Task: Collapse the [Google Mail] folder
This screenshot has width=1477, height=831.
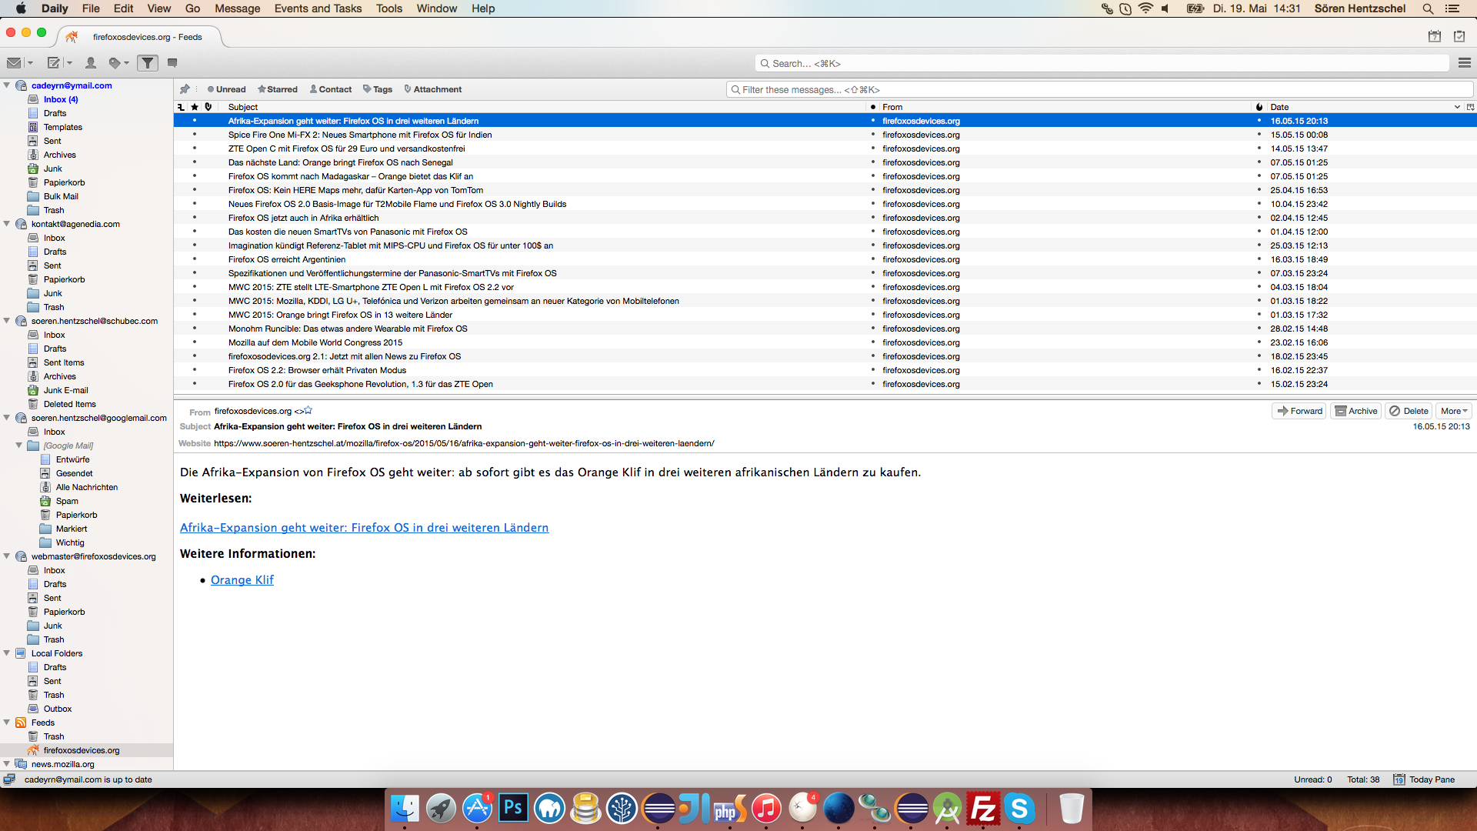Action: pos(19,446)
